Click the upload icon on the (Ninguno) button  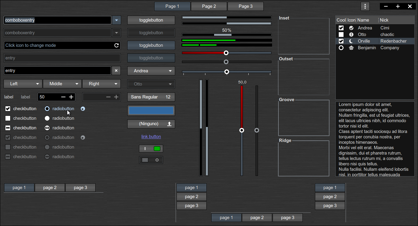[169, 124]
